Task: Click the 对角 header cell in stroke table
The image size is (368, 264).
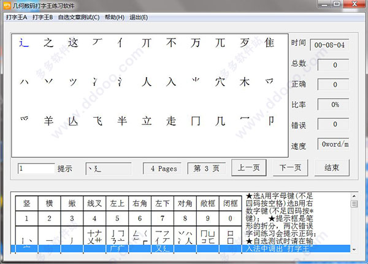Action: click(185, 203)
